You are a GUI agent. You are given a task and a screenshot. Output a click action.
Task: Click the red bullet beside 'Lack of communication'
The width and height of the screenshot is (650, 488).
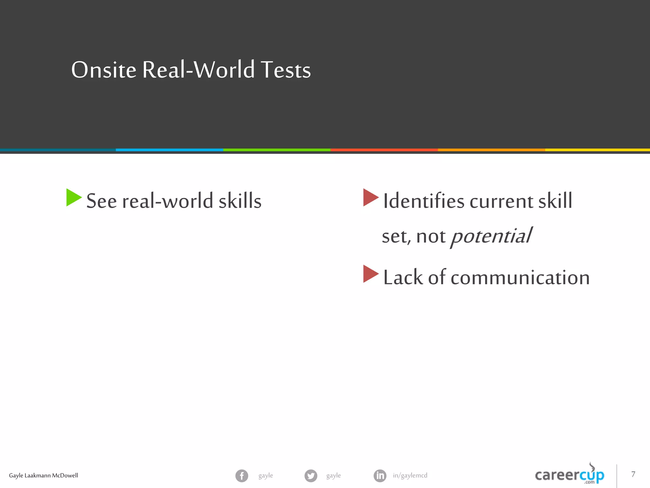point(371,274)
